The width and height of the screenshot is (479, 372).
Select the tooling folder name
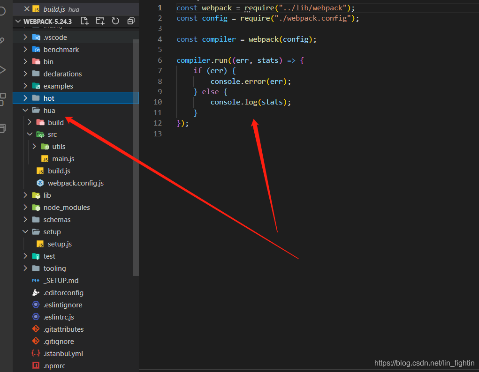pos(55,268)
